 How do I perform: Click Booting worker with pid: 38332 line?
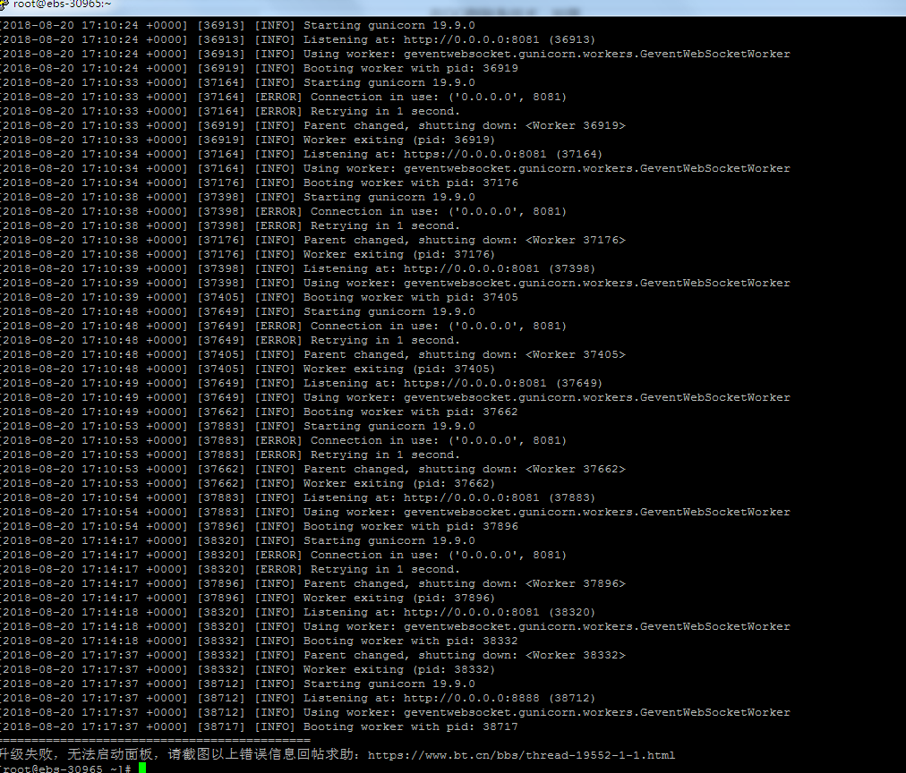(260, 641)
